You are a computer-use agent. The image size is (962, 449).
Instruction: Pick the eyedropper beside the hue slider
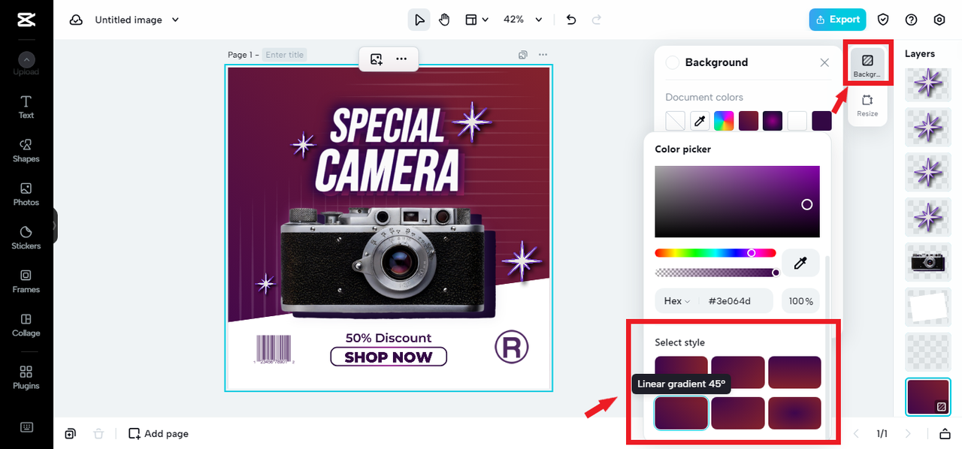(x=801, y=263)
